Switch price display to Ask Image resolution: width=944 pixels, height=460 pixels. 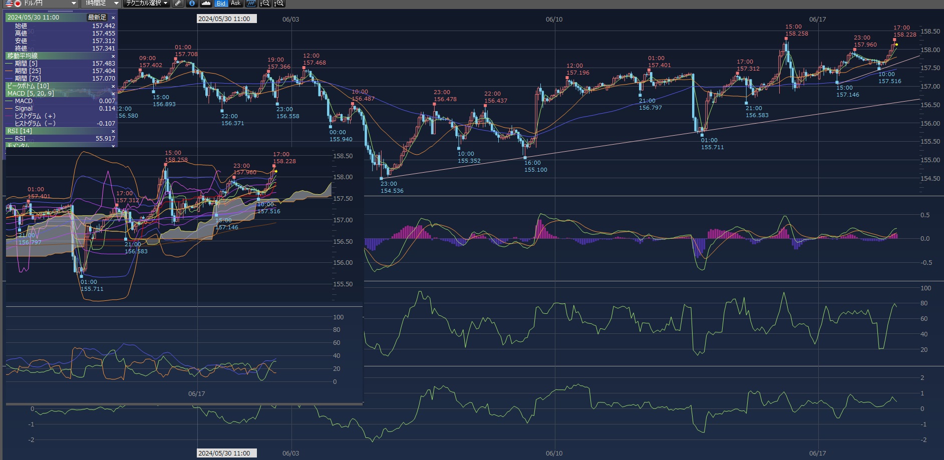[235, 3]
